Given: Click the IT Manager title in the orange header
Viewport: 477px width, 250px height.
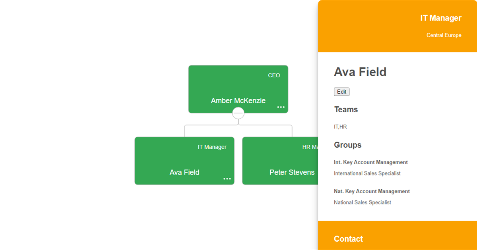Looking at the screenshot, I should [441, 18].
